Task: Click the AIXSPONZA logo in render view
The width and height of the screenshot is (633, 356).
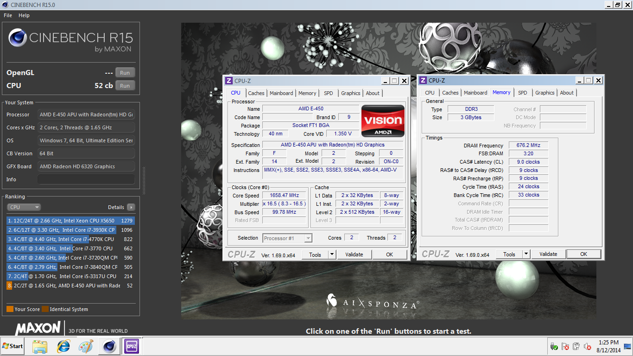Action: (373, 303)
